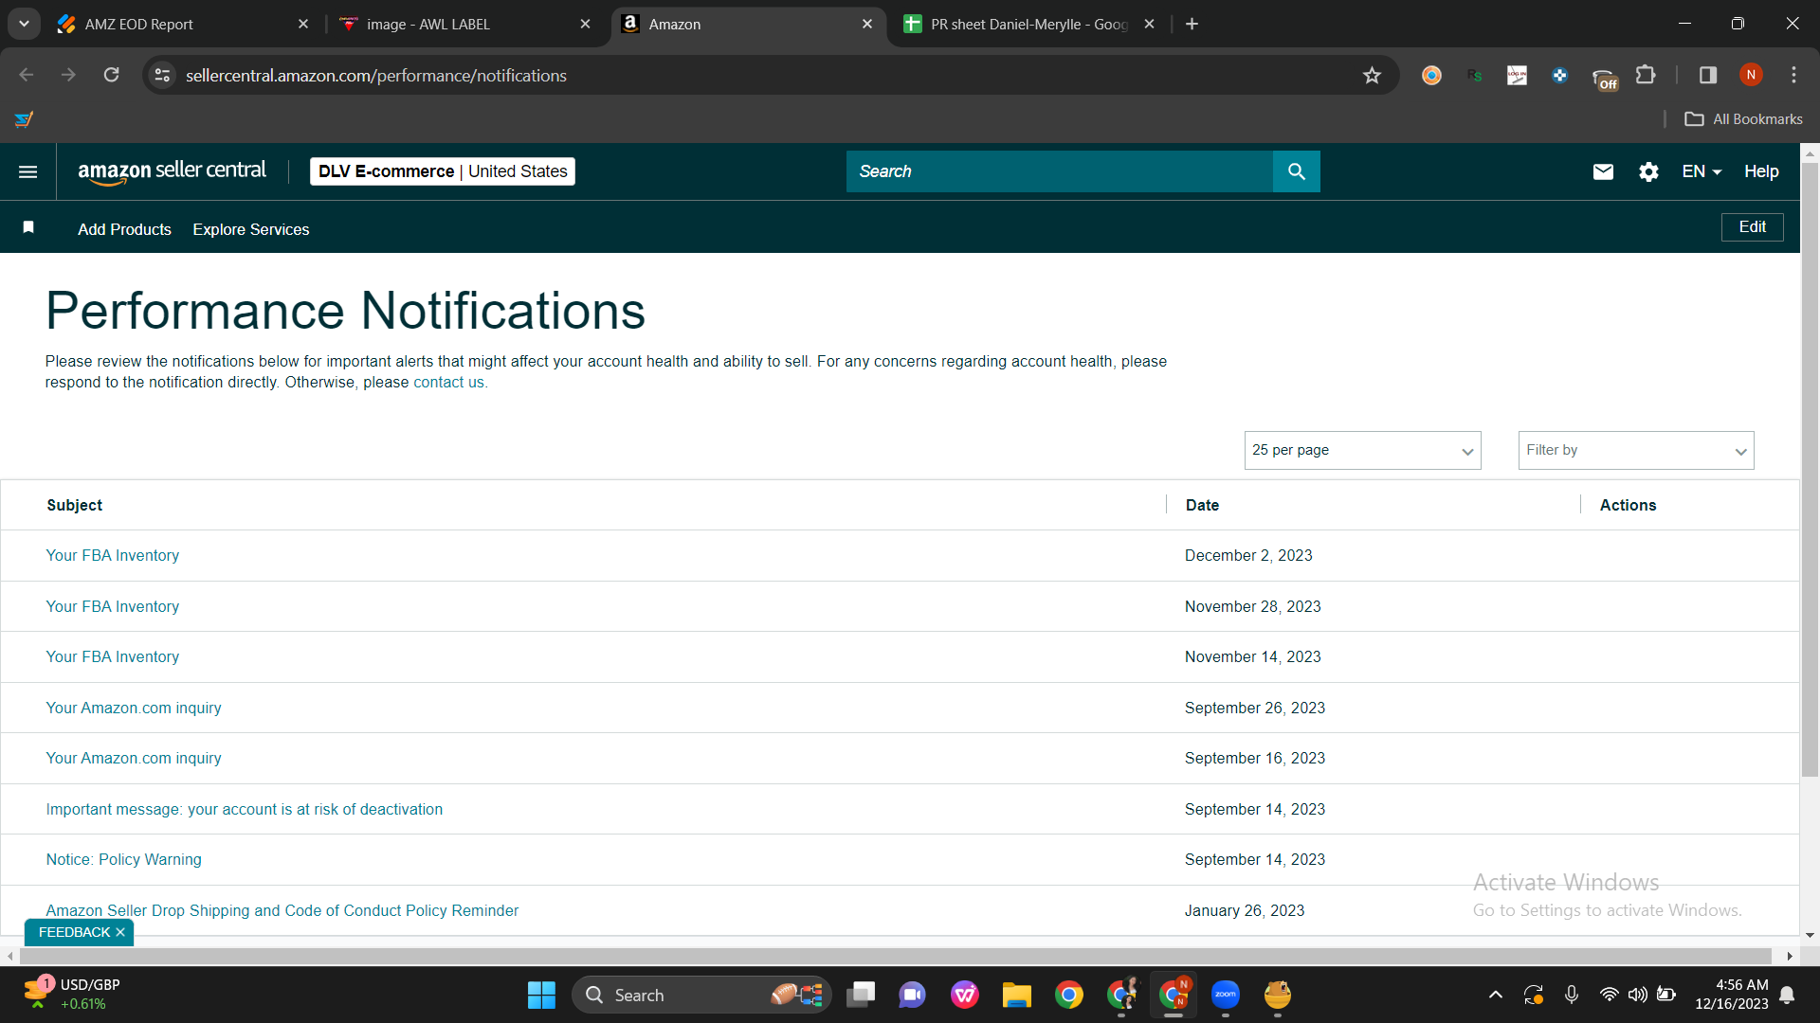Click the magnifier search button
Image resolution: width=1820 pixels, height=1023 pixels.
click(x=1297, y=171)
